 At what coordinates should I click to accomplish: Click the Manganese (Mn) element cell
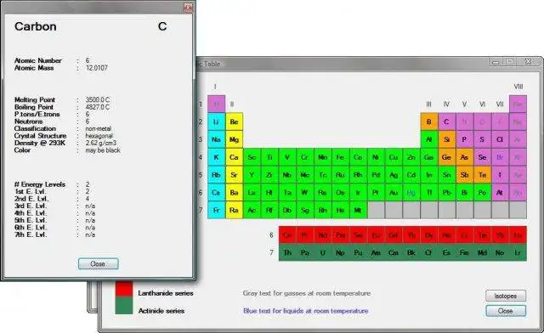[323, 157]
